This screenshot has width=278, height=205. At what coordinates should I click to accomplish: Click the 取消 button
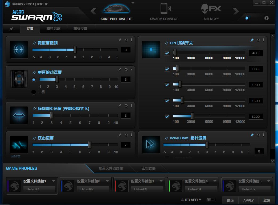coord(267,200)
